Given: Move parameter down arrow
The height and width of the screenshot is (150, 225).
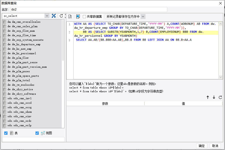Looking at the screenshot, I should (214, 97).
